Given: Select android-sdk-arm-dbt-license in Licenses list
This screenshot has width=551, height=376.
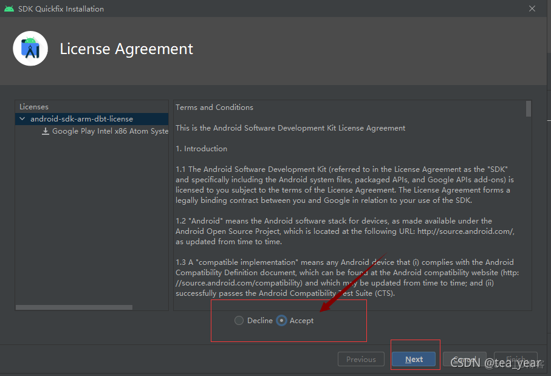Looking at the screenshot, I should (92, 119).
